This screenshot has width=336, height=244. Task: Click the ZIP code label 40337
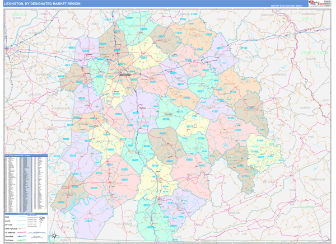tap(181, 84)
